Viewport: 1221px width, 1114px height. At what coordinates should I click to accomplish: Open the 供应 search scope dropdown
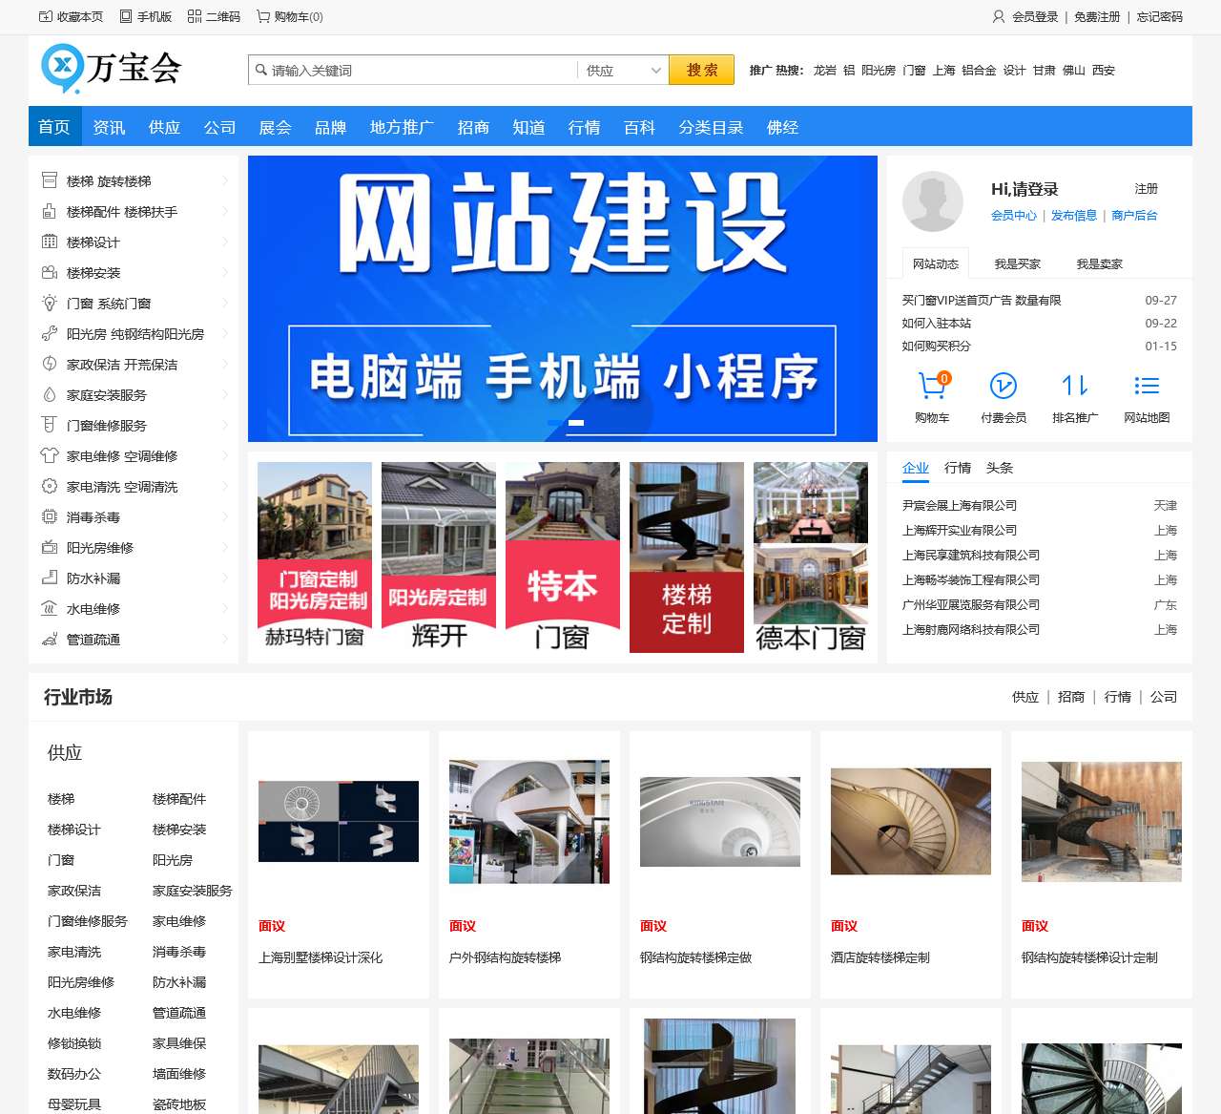[621, 70]
